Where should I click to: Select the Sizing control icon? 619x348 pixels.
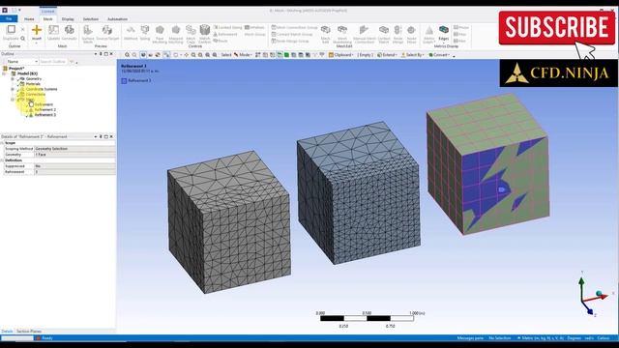click(145, 30)
